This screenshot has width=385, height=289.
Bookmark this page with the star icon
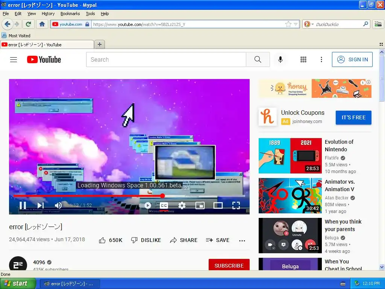[288, 24]
